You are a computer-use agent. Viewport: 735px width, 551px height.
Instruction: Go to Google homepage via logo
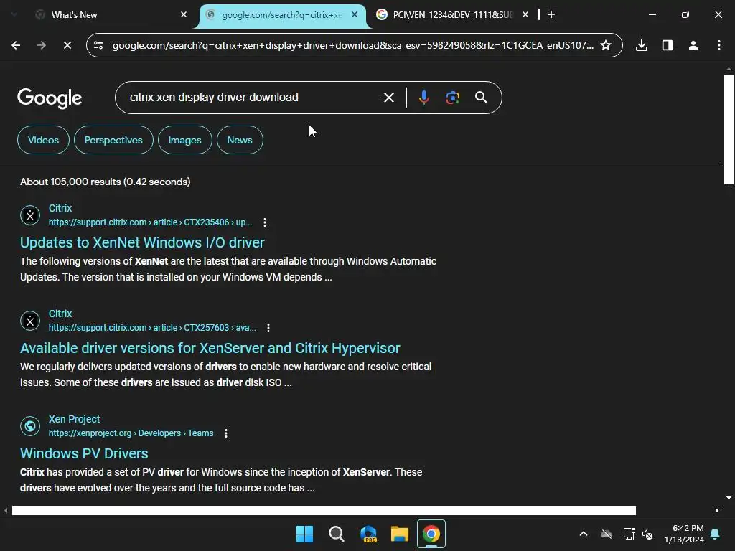tap(50, 98)
